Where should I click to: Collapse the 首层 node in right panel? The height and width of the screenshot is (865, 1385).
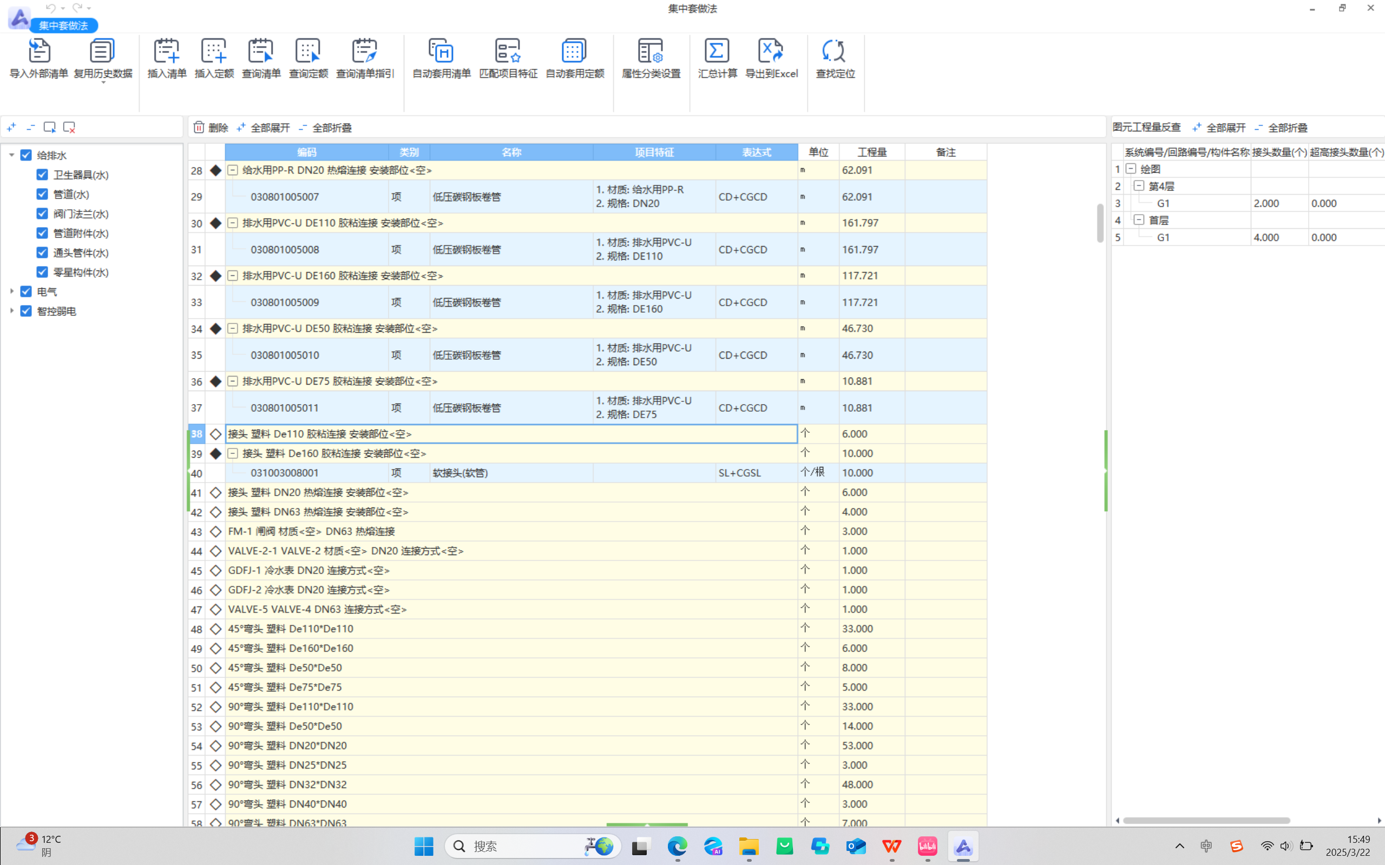1139,220
